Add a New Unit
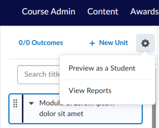159x128 pixels. [x=109, y=43]
